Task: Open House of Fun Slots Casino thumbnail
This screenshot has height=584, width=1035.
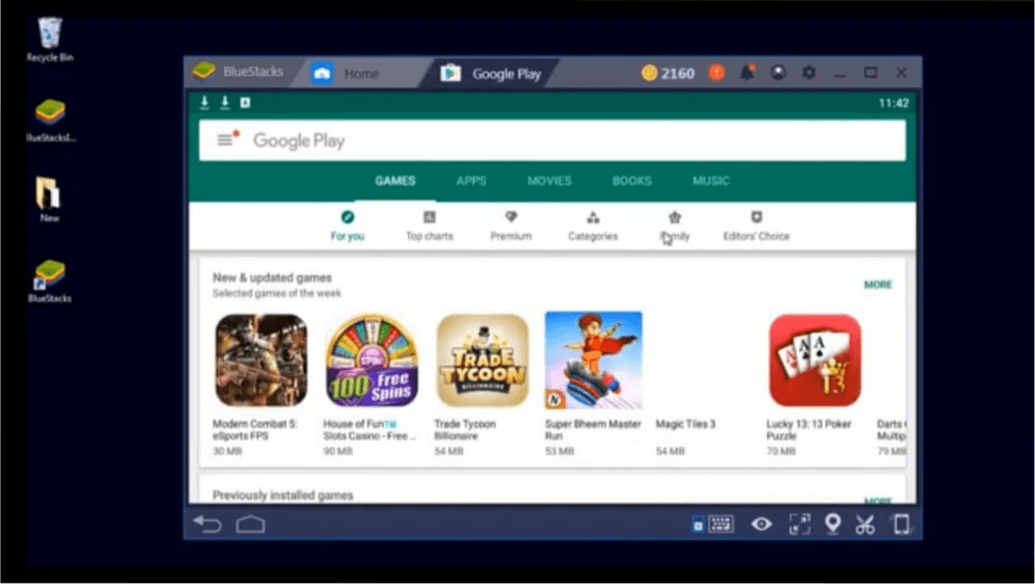Action: [x=371, y=359]
